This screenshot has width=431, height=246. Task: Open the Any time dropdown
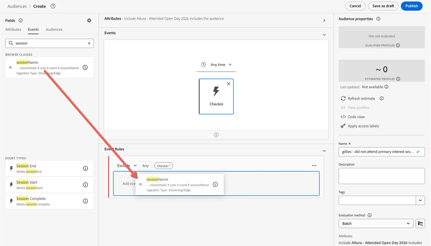point(216,65)
